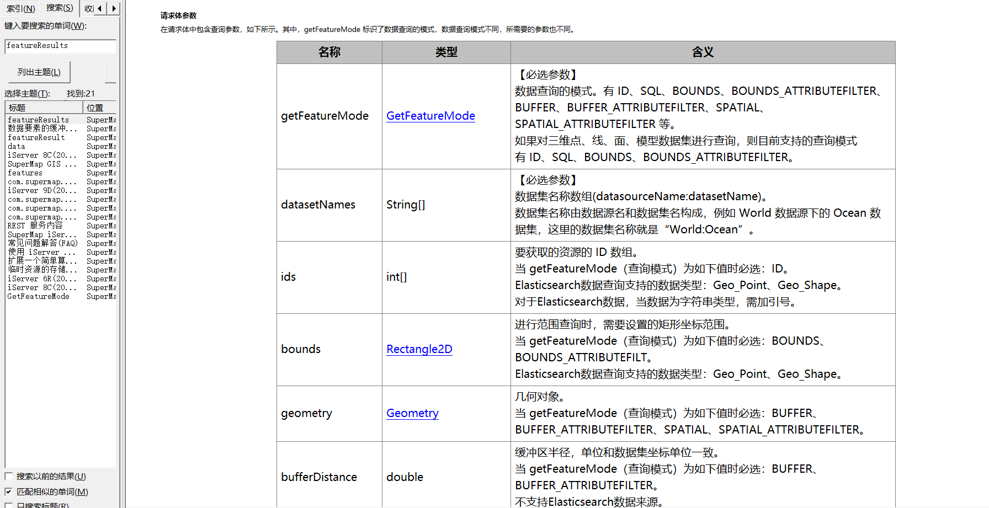The image size is (989, 508).
Task: Sort results by the 标题 column header
Action: [44, 108]
